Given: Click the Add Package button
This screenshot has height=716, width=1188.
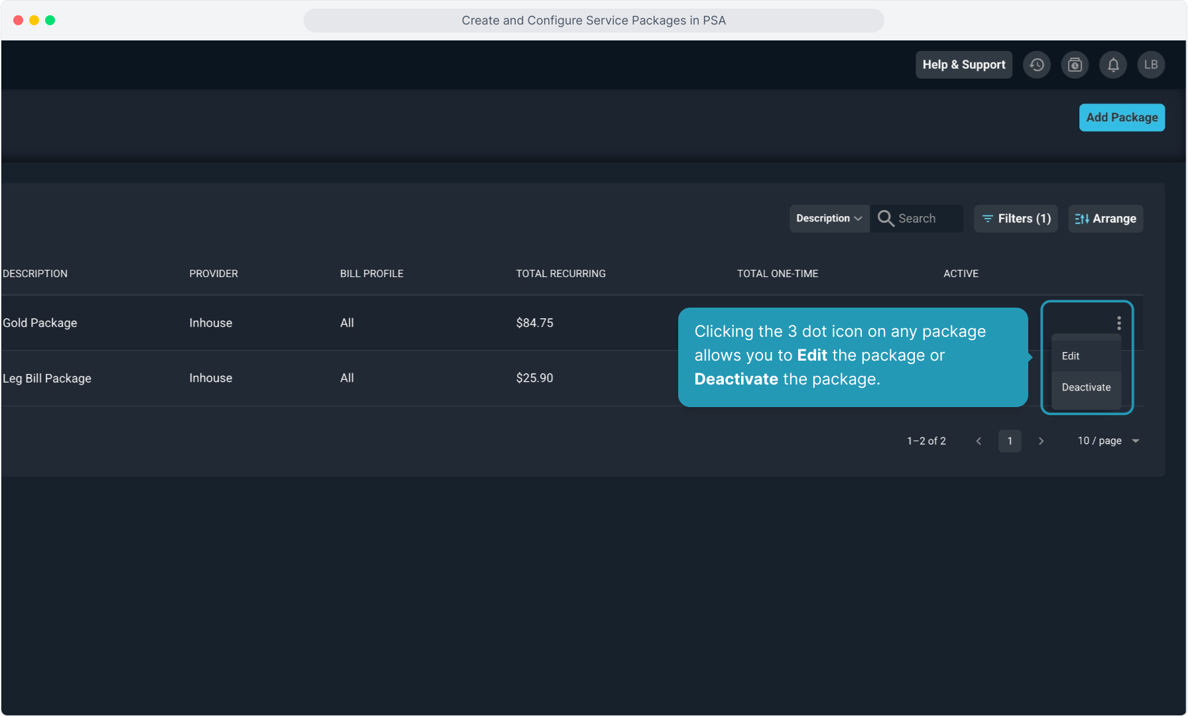Looking at the screenshot, I should 1122,117.
